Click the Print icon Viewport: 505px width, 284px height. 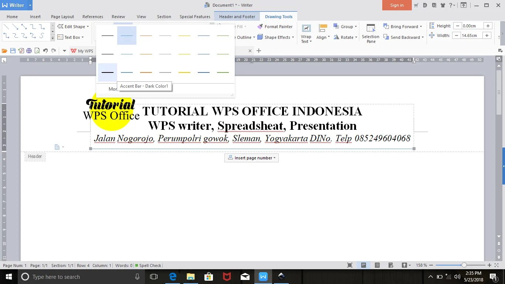point(29,51)
